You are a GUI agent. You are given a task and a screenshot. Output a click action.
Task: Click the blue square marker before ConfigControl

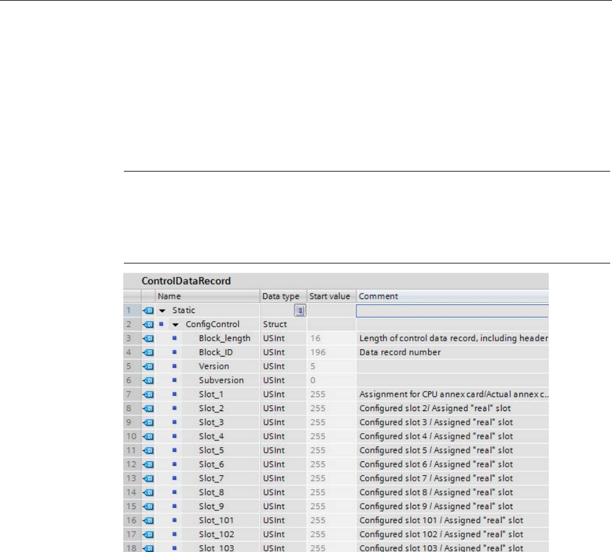[x=161, y=324]
